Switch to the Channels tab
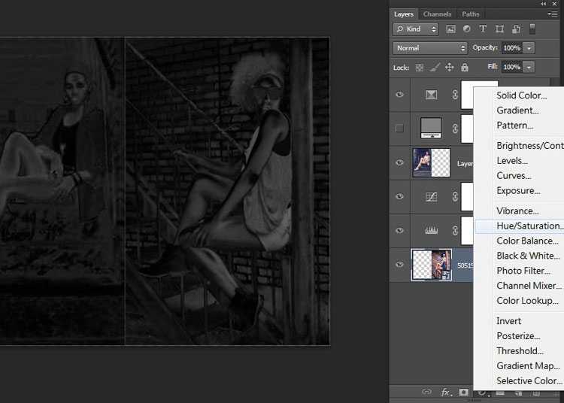564x403 pixels. pos(437,14)
